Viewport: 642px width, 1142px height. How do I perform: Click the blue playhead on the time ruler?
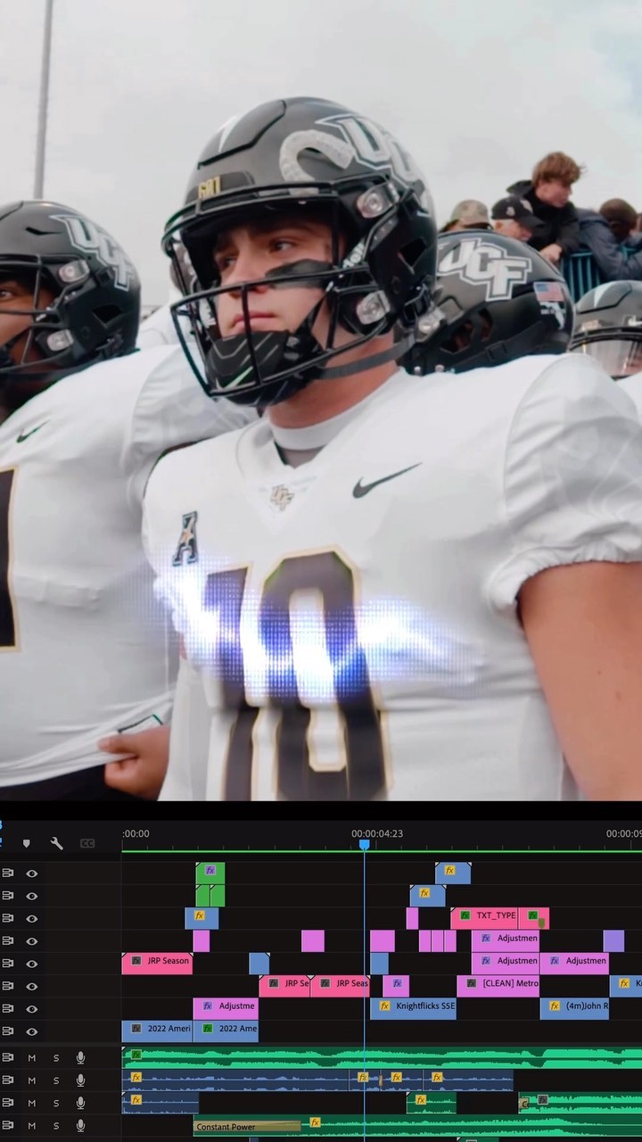364,843
